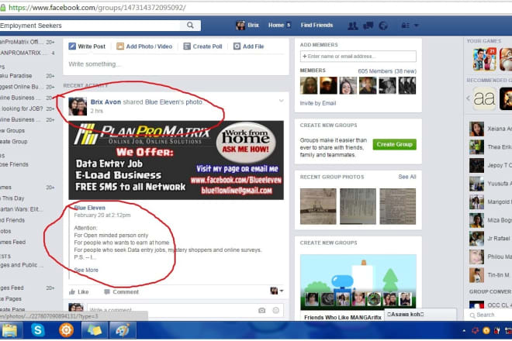Image resolution: width=512 pixels, height=341 pixels.
Task: Click See More on the post
Action: point(86,270)
